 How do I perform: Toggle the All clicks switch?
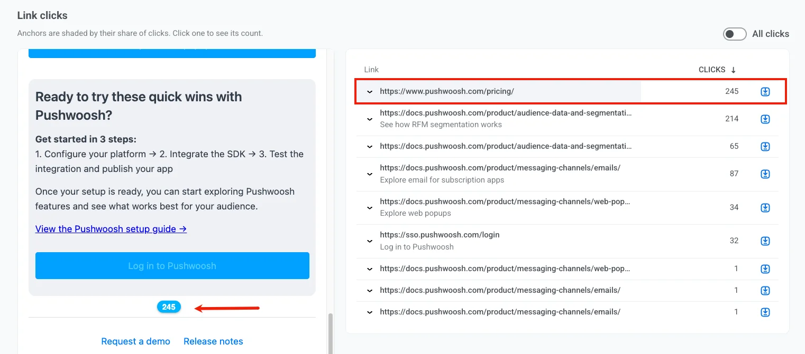(x=735, y=34)
